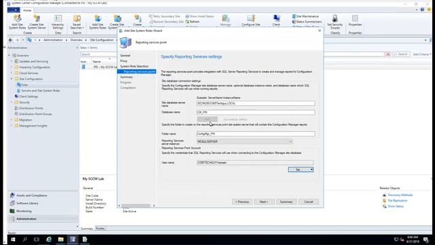Select Updates and Servicing tree node
This screenshot has height=245, width=435.
pyautogui.click(x=33, y=61)
